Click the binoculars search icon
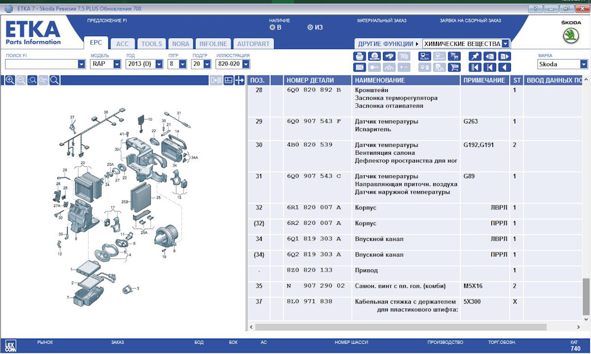This screenshot has width=591, height=354. 389,57
